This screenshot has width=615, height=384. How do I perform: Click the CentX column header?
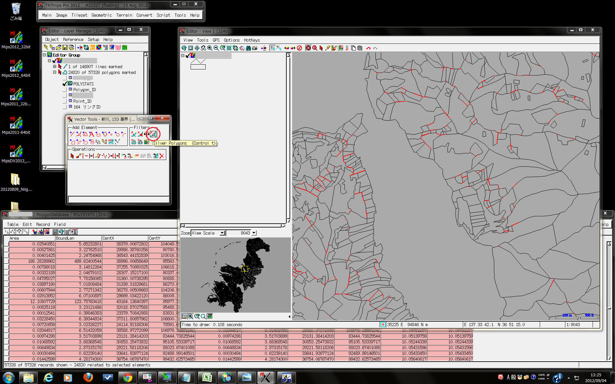pyautogui.click(x=125, y=238)
